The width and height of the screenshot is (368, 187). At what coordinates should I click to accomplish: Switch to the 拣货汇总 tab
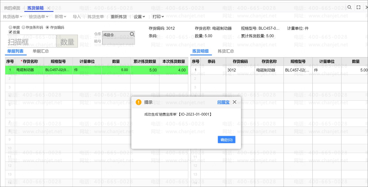(226, 51)
